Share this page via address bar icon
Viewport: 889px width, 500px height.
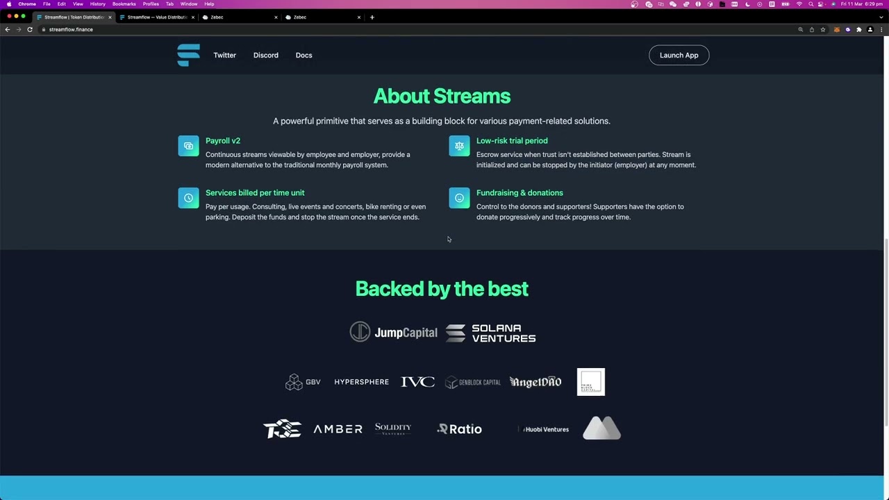812,29
